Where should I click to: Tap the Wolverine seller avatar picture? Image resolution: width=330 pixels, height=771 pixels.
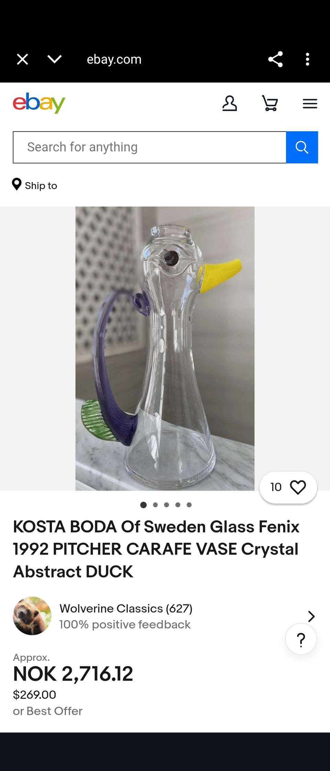coord(32,616)
